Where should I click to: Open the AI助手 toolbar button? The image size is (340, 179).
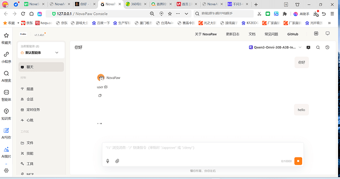point(301,14)
